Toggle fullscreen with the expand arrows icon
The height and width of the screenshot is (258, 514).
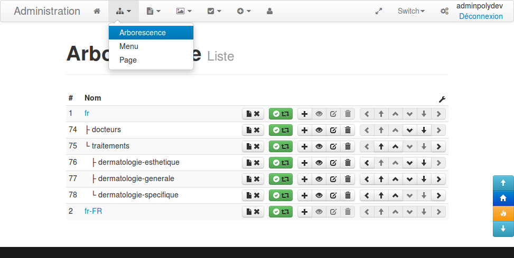pos(379,11)
